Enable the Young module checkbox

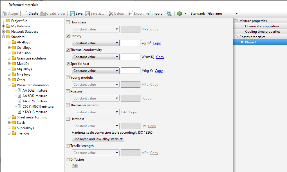tap(68, 78)
